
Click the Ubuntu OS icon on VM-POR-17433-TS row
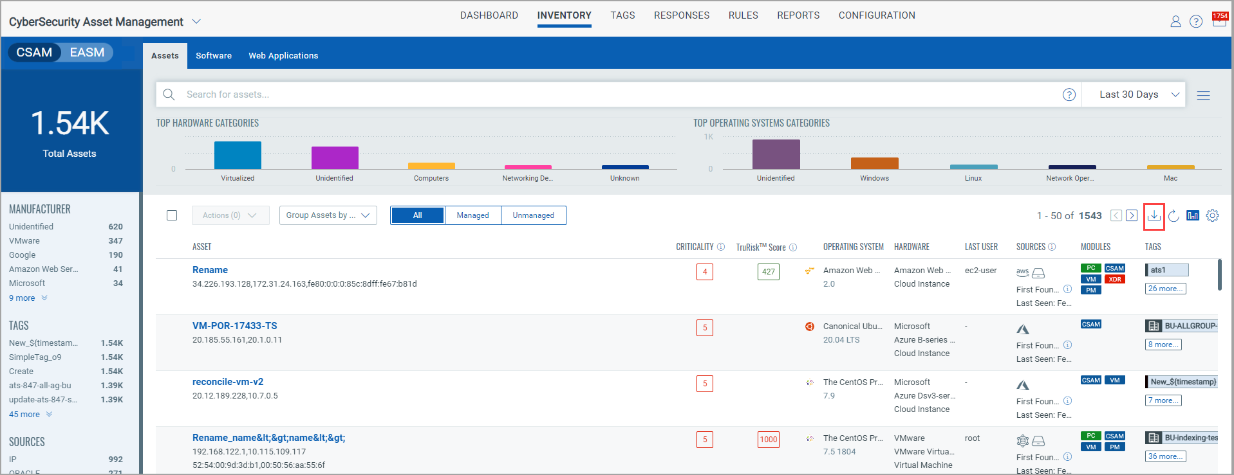tap(810, 327)
